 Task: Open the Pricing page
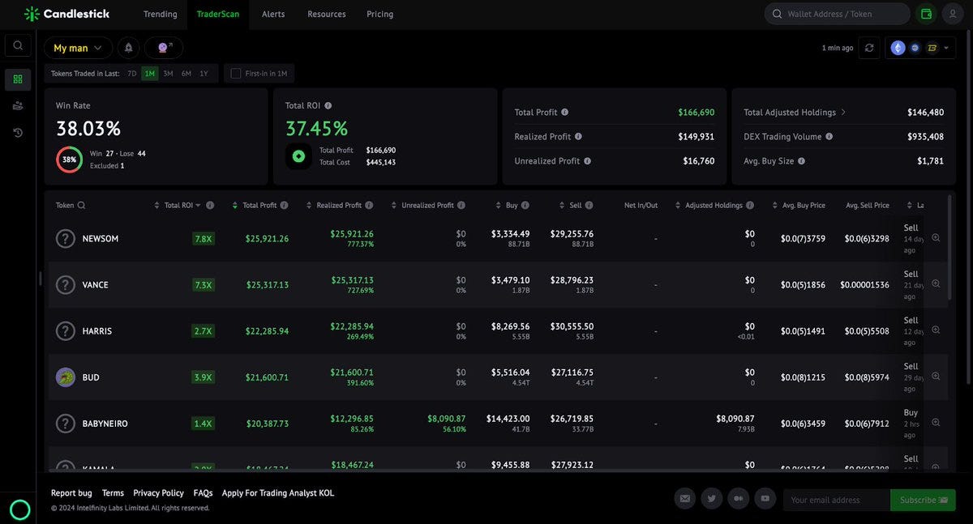379,14
